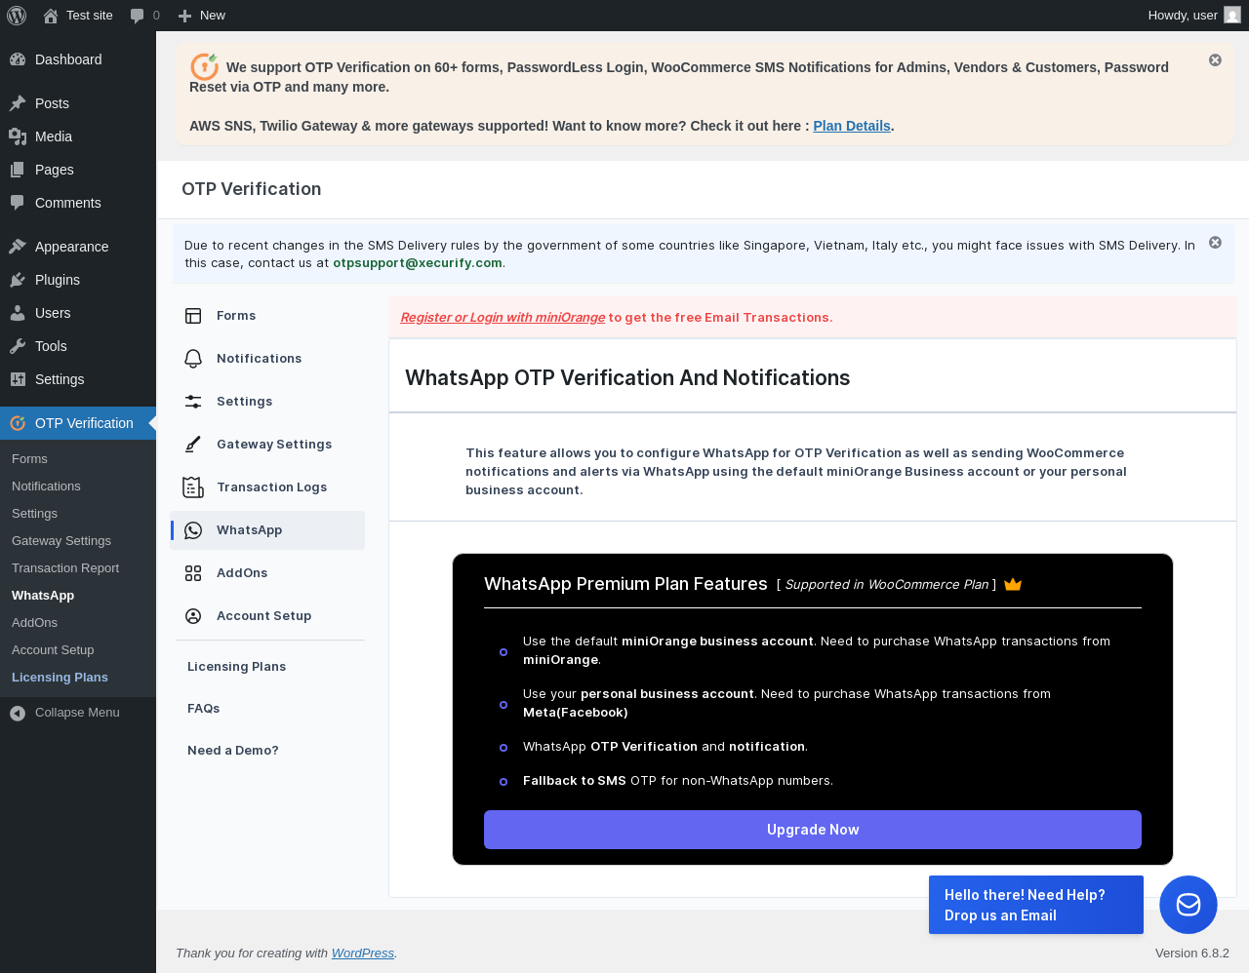Click Register or Login with miniOrange
This screenshot has height=973, width=1249.
pyautogui.click(x=503, y=318)
